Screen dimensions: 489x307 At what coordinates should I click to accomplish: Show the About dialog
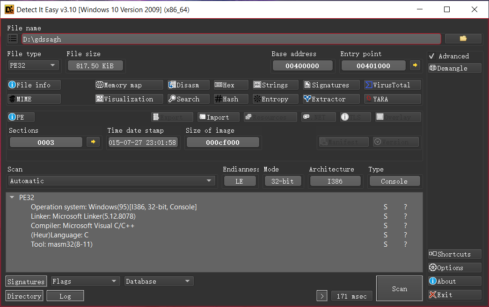pyautogui.click(x=454, y=281)
